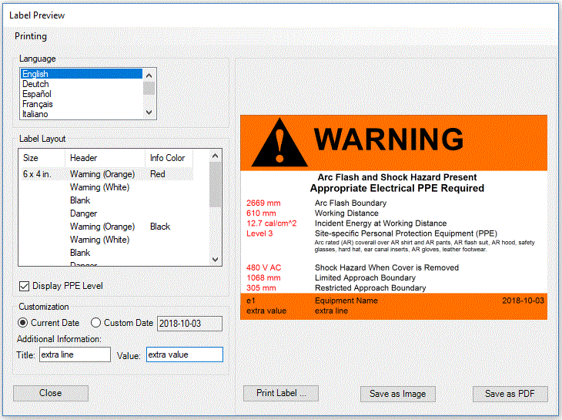
Task: Click the Language list scrollbar thumb
Action: point(149,88)
